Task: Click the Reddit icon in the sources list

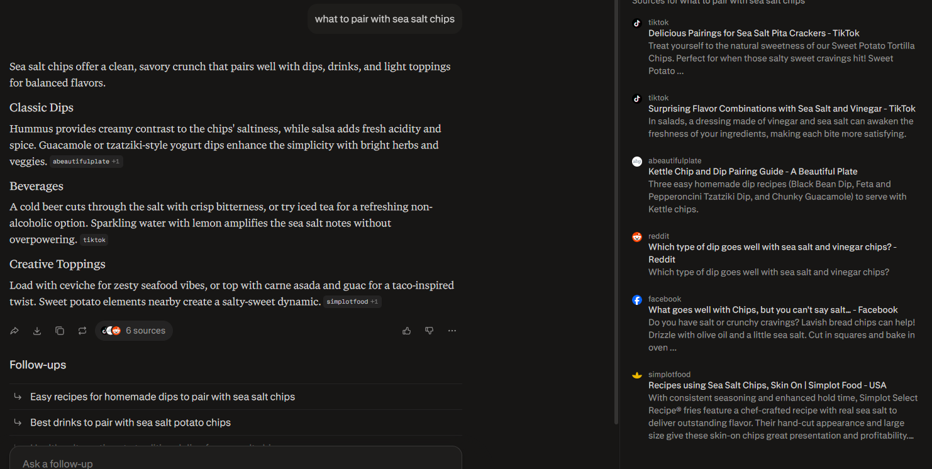Action: pyautogui.click(x=637, y=237)
